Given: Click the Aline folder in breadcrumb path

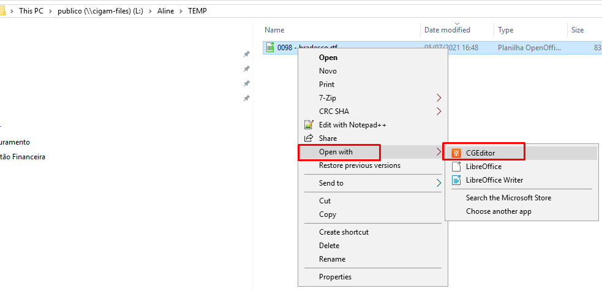Looking at the screenshot, I should click(x=165, y=11).
